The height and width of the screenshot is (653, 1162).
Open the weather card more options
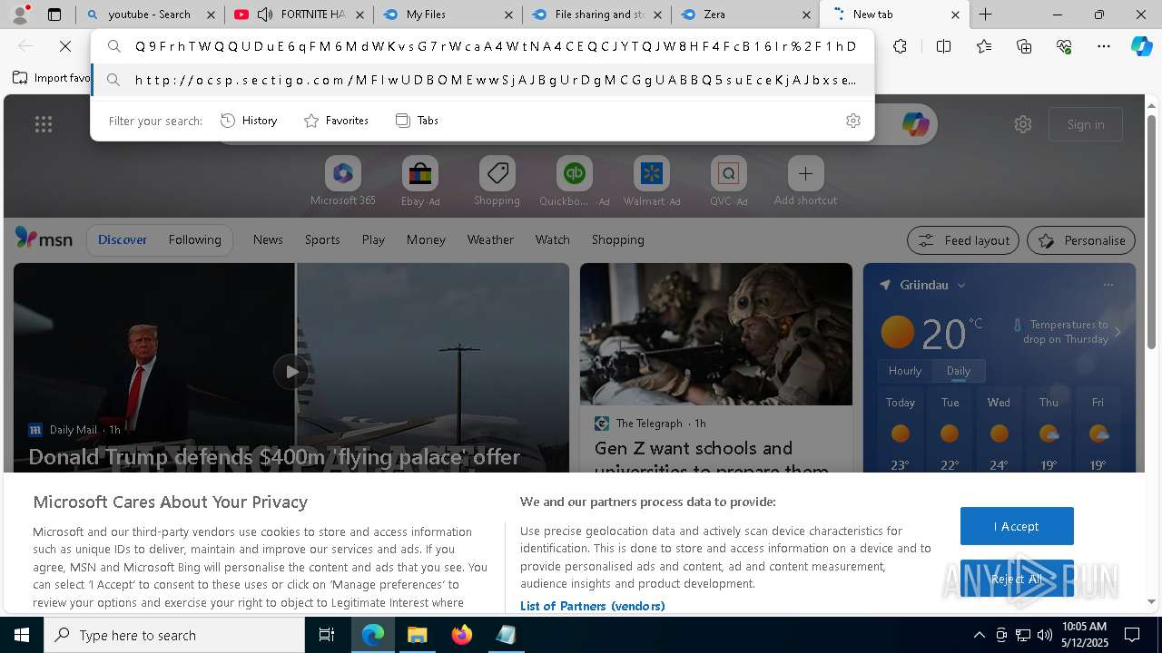pos(1108,285)
